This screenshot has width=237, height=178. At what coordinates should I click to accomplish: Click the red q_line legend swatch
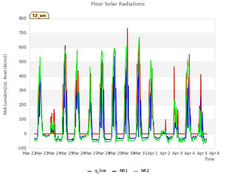90,171
